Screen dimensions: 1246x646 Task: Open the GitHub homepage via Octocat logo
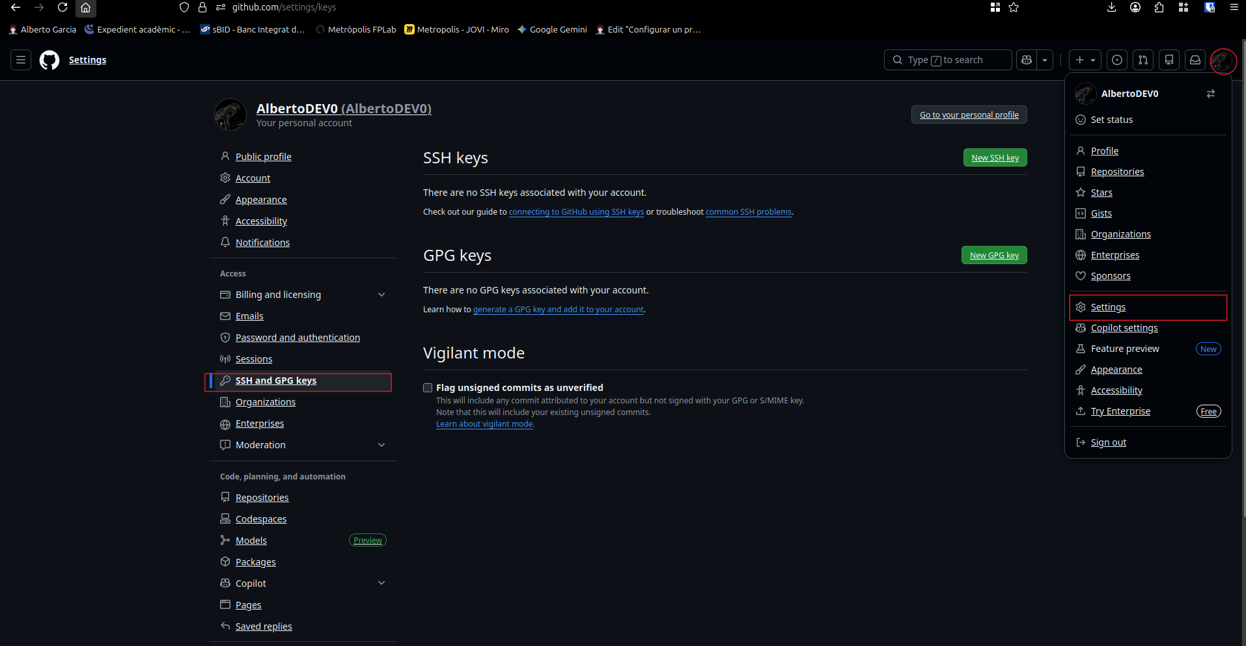tap(49, 60)
